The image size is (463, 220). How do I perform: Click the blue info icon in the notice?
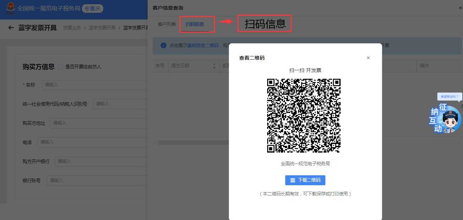coord(163,45)
